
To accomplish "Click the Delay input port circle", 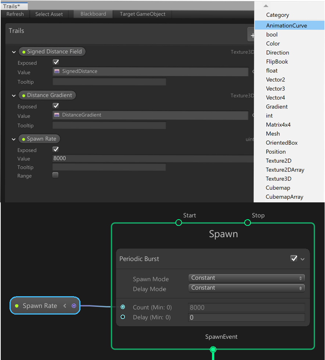I will click(x=123, y=317).
